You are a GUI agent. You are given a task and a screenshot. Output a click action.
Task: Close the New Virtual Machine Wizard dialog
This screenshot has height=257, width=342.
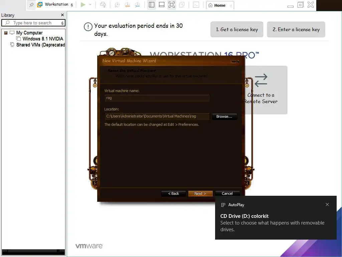(235, 62)
